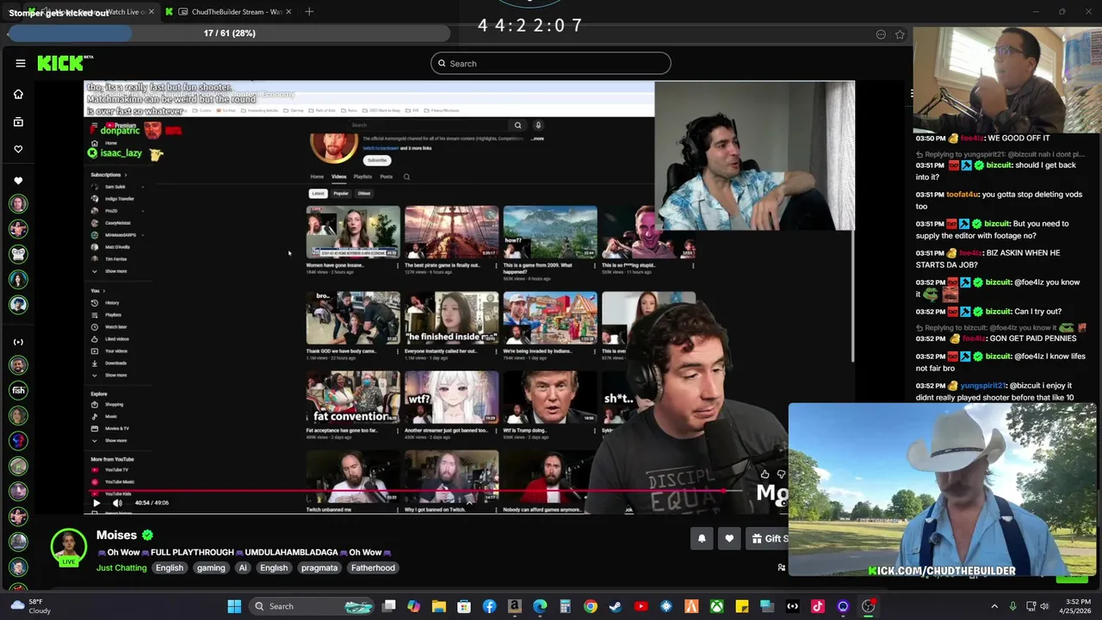Click the taskbar Search box
Image resolution: width=1102 pixels, height=620 pixels.
pos(311,606)
